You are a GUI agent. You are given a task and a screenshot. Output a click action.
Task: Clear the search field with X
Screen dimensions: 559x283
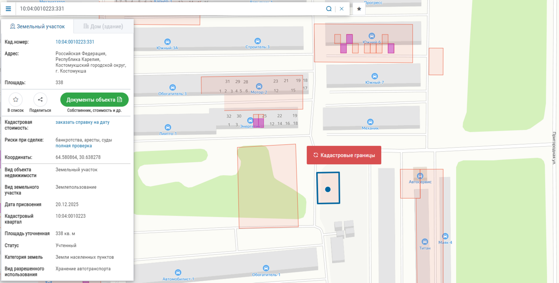(x=342, y=9)
